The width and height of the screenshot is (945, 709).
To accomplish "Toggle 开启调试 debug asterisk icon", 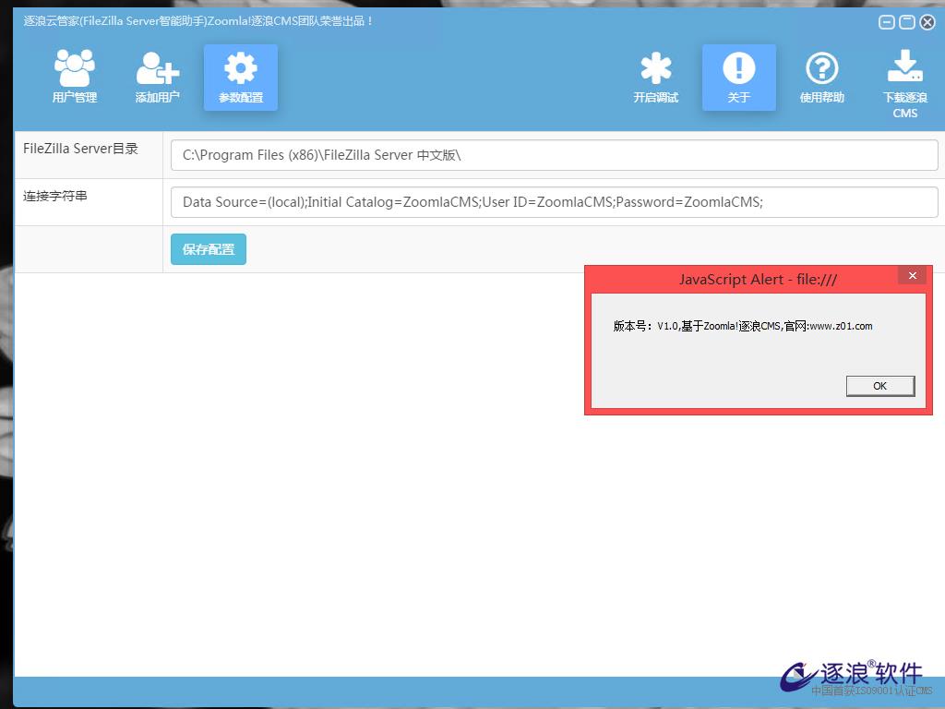I will click(x=656, y=78).
